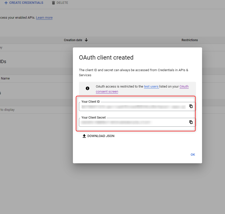Open the test users link

pos(151,87)
